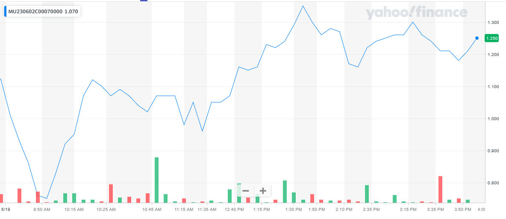Click the 1.000 price axis label
Image resolution: width=506 pixels, height=219 pixels.
click(493, 119)
